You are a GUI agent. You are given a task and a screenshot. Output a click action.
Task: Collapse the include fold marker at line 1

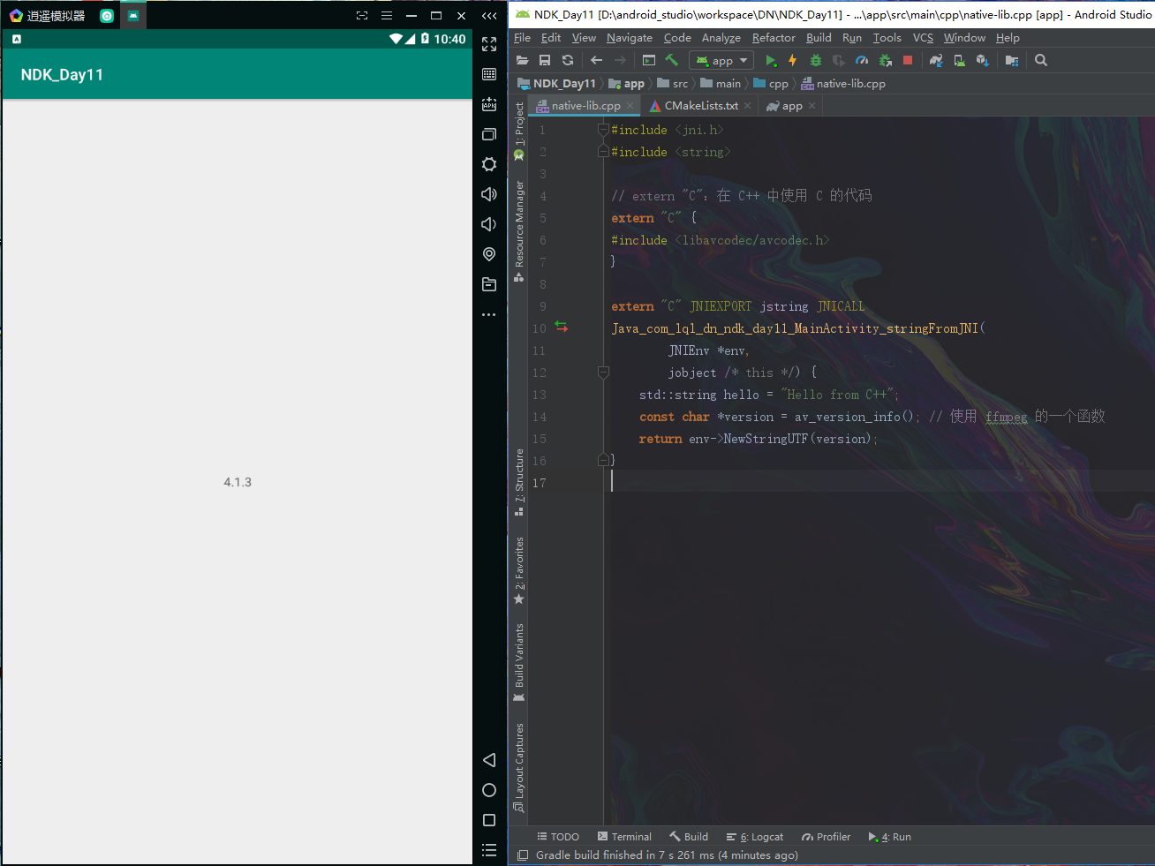(x=604, y=130)
